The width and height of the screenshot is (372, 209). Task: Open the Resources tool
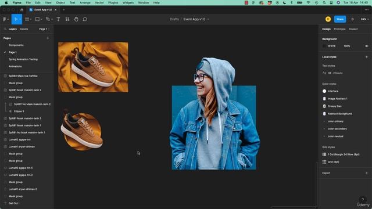(67, 19)
